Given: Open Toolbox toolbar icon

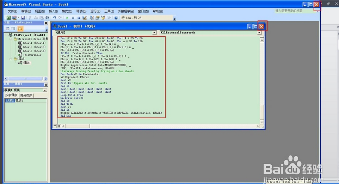Looking at the screenshot, I should point(109,18).
